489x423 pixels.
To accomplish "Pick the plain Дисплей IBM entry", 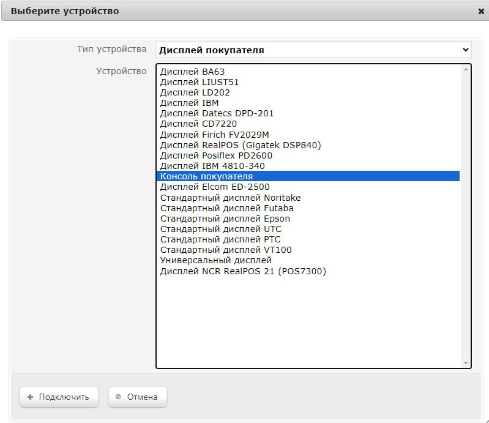I will click(x=308, y=103).
